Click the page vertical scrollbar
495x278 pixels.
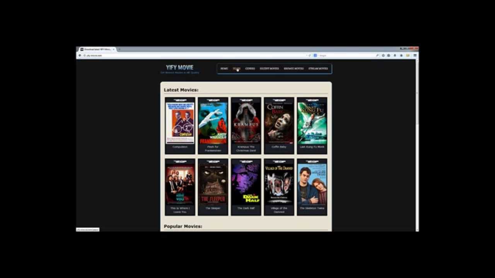coord(417,145)
